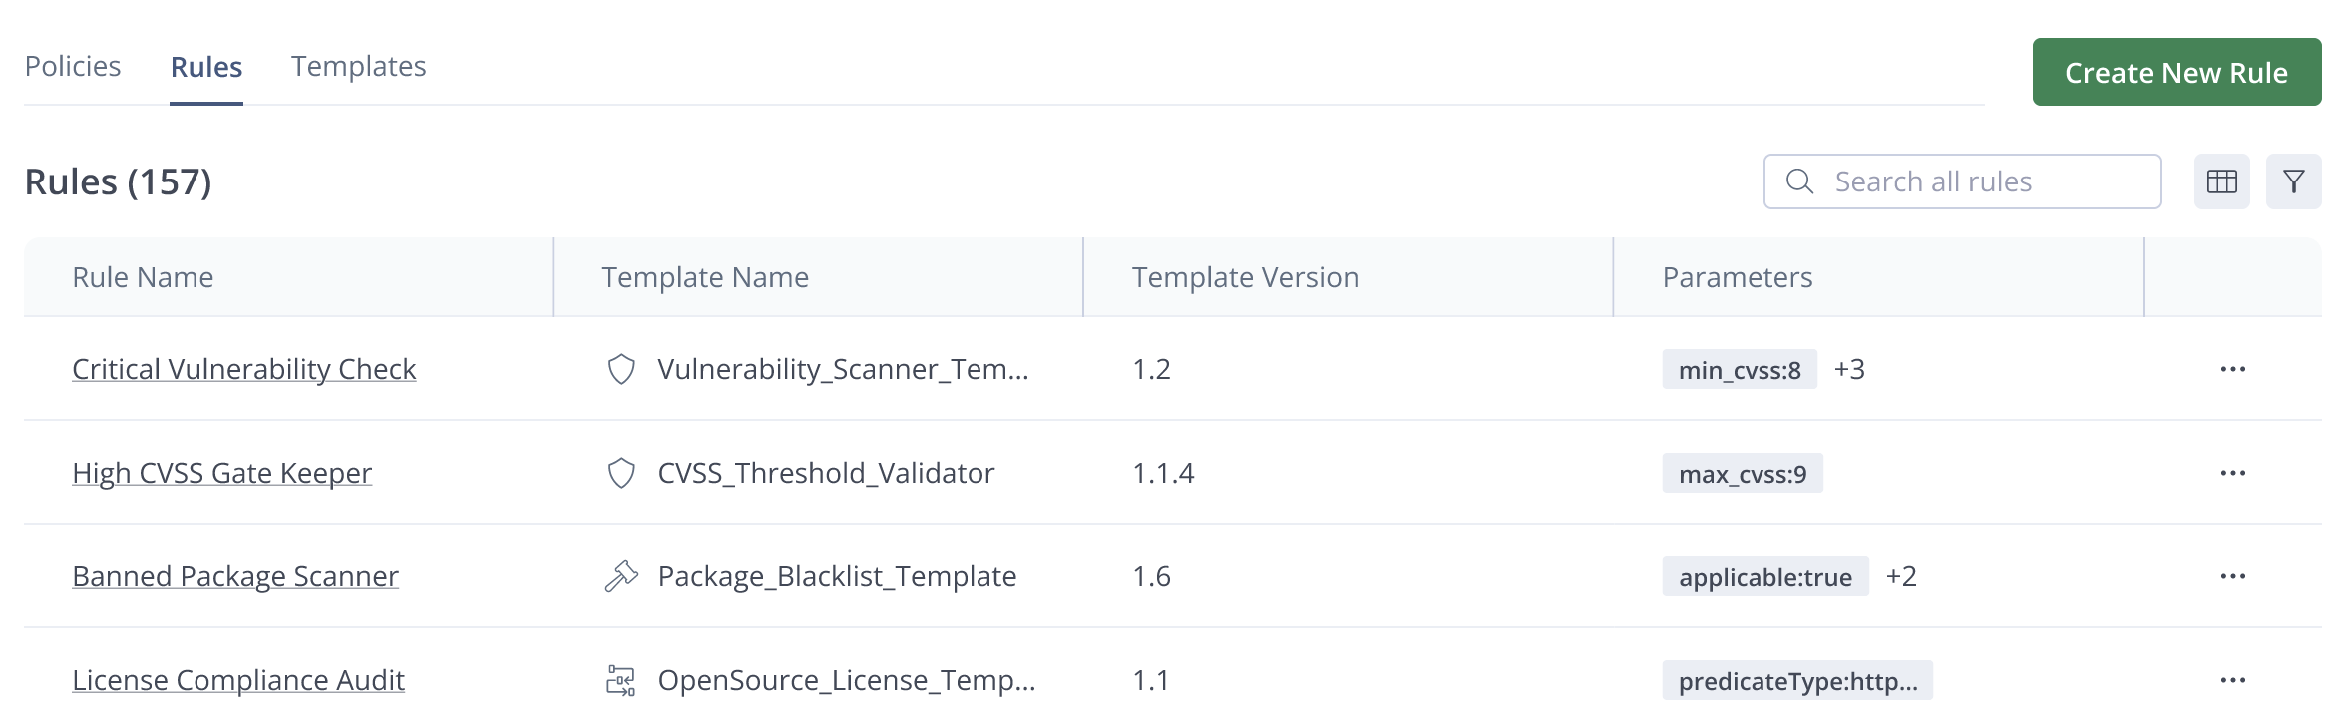Click shield icon beside Vulnerability_Scanner_Tem...

(x=621, y=369)
